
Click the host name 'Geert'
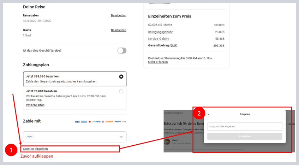tap(175, 140)
